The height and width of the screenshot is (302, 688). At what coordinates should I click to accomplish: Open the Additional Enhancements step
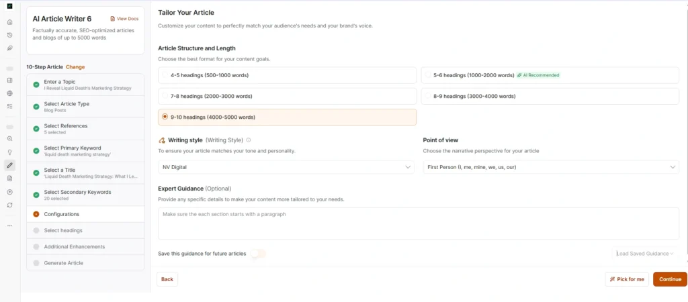pos(85,247)
